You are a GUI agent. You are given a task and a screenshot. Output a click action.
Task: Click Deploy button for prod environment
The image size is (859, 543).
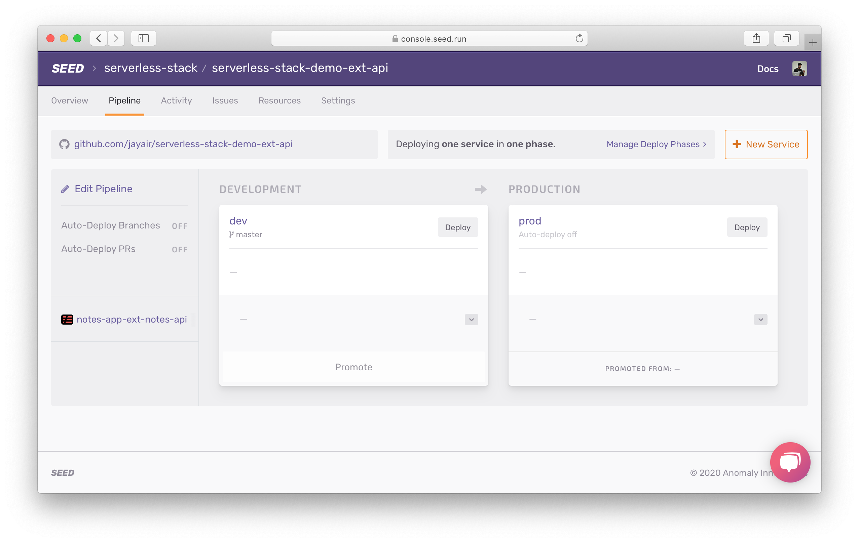(x=746, y=227)
